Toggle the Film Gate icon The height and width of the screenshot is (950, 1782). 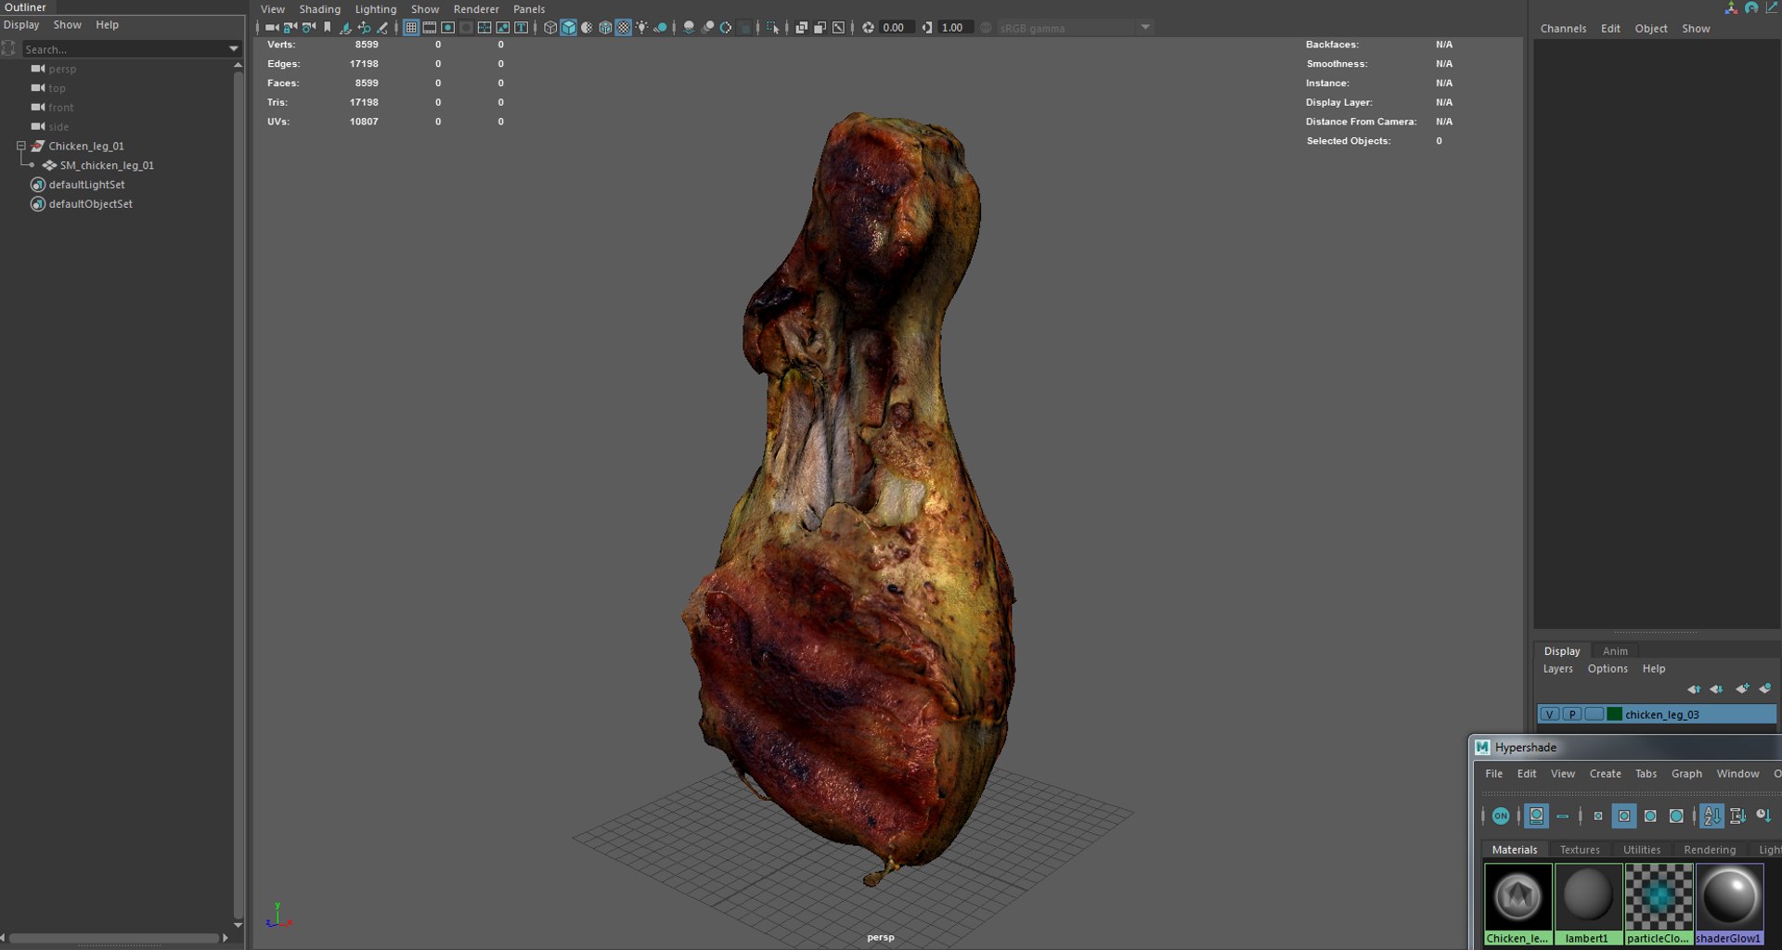pos(429,28)
